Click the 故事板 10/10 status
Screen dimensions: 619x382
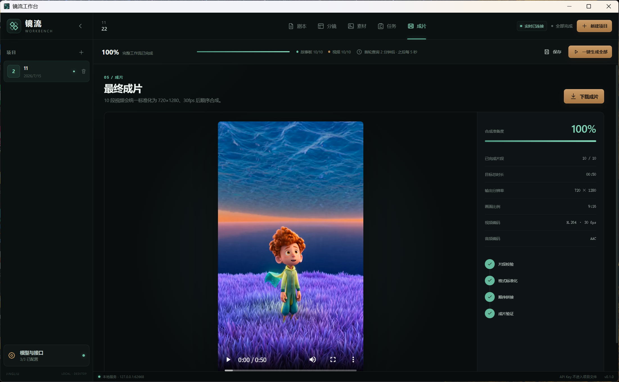310,52
